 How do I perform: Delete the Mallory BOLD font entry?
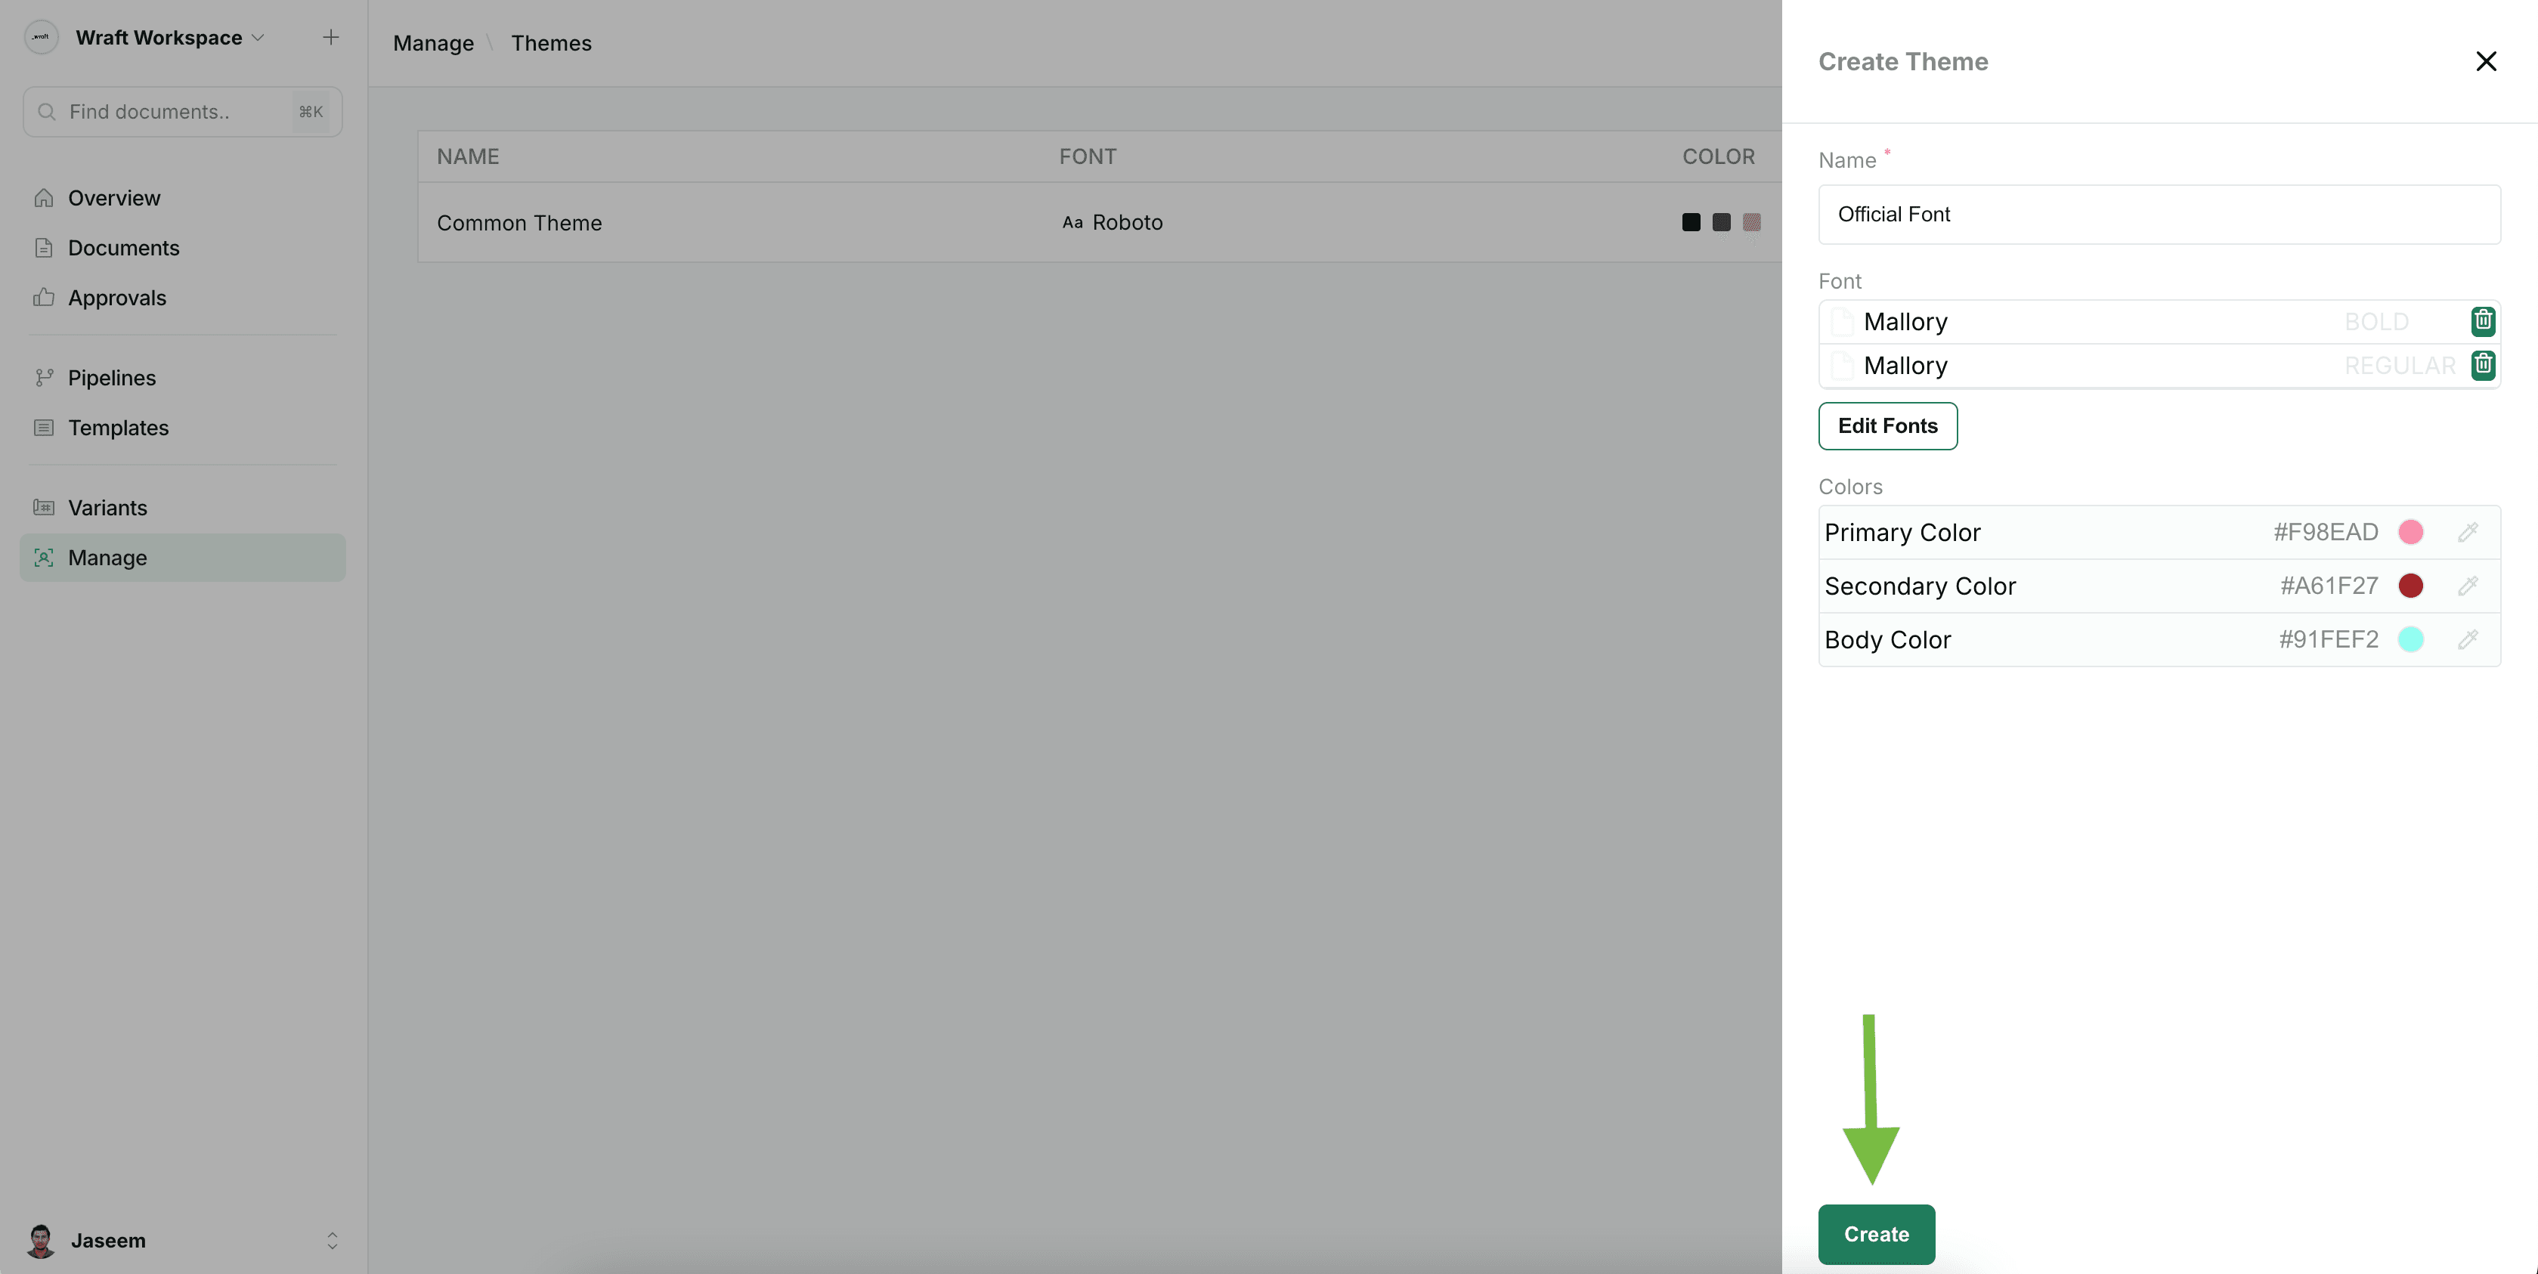point(2482,321)
